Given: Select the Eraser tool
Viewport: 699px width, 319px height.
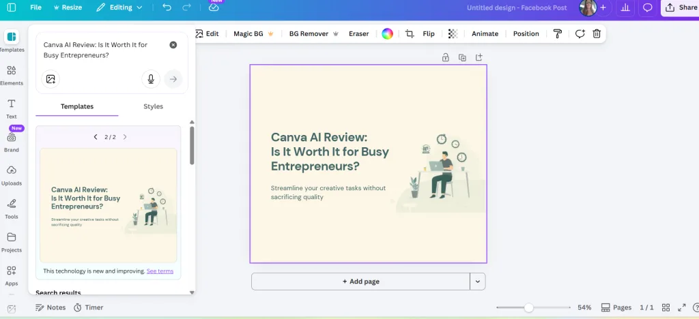Looking at the screenshot, I should 359,34.
